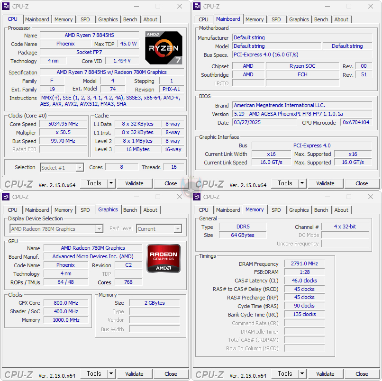The height and width of the screenshot is (381, 382).
Task: Click Close button in Graphics window
Action: click(171, 374)
